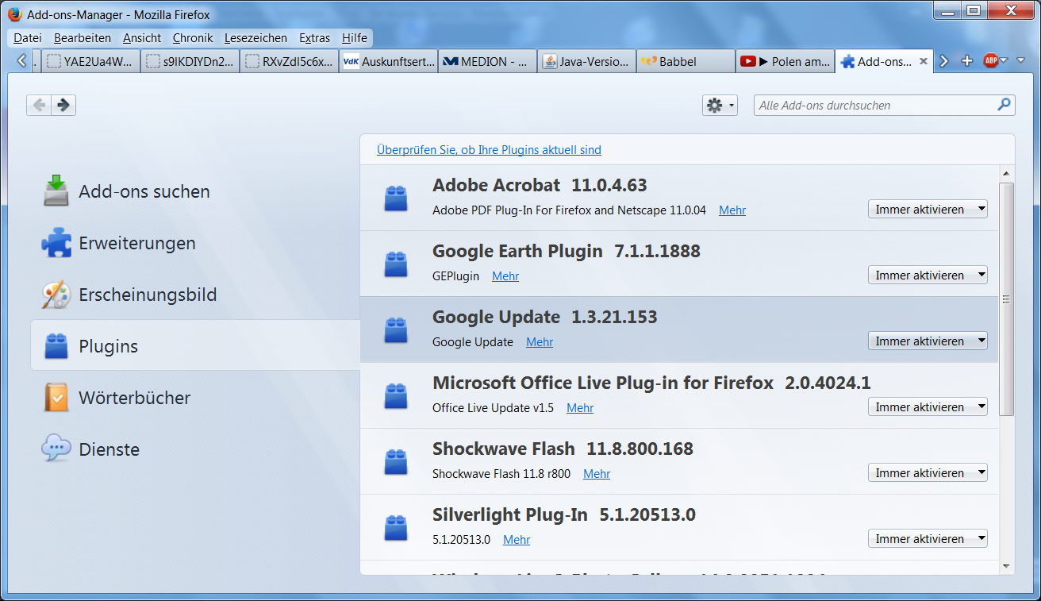Go forward with the forward arrow
The height and width of the screenshot is (601, 1041).
coord(63,105)
